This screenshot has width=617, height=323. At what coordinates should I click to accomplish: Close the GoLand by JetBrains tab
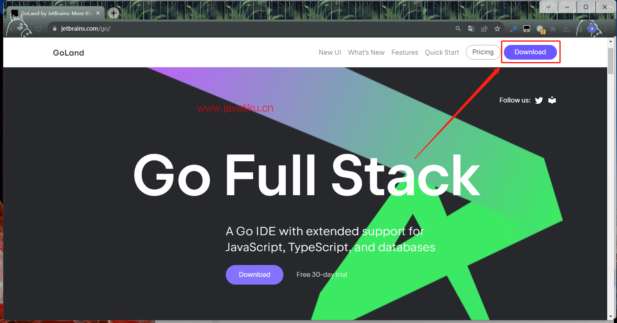point(98,13)
